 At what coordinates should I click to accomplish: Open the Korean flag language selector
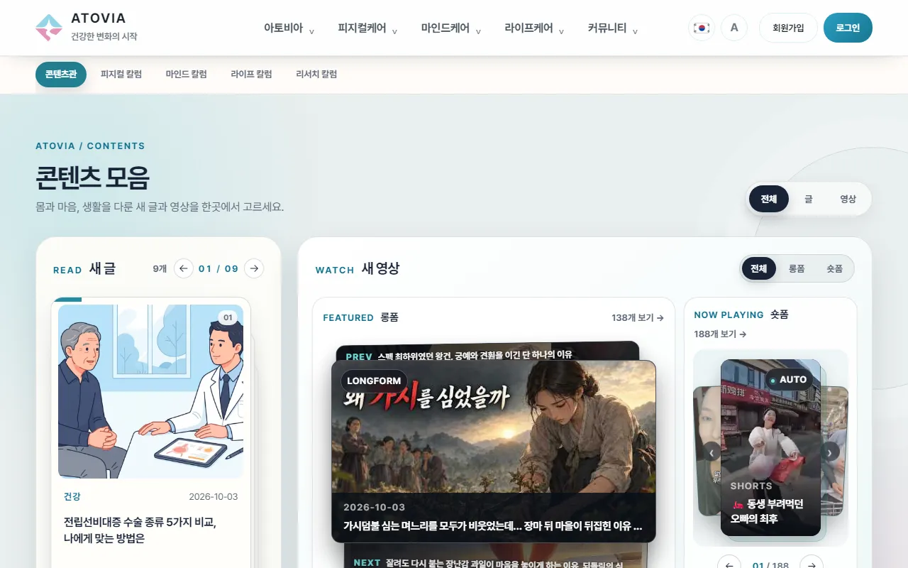(x=702, y=28)
